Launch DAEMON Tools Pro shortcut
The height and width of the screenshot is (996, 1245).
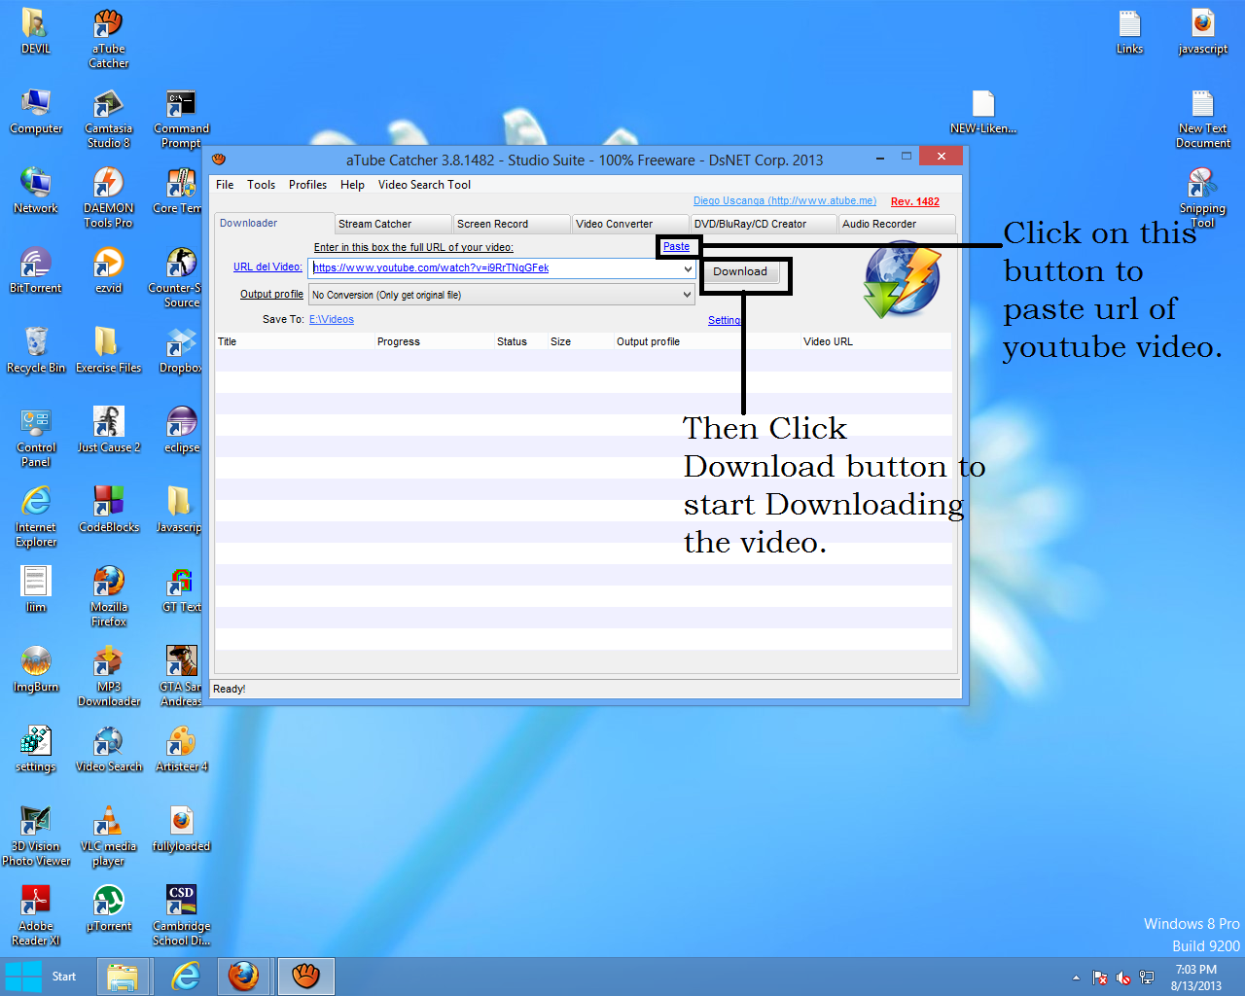[x=108, y=198]
